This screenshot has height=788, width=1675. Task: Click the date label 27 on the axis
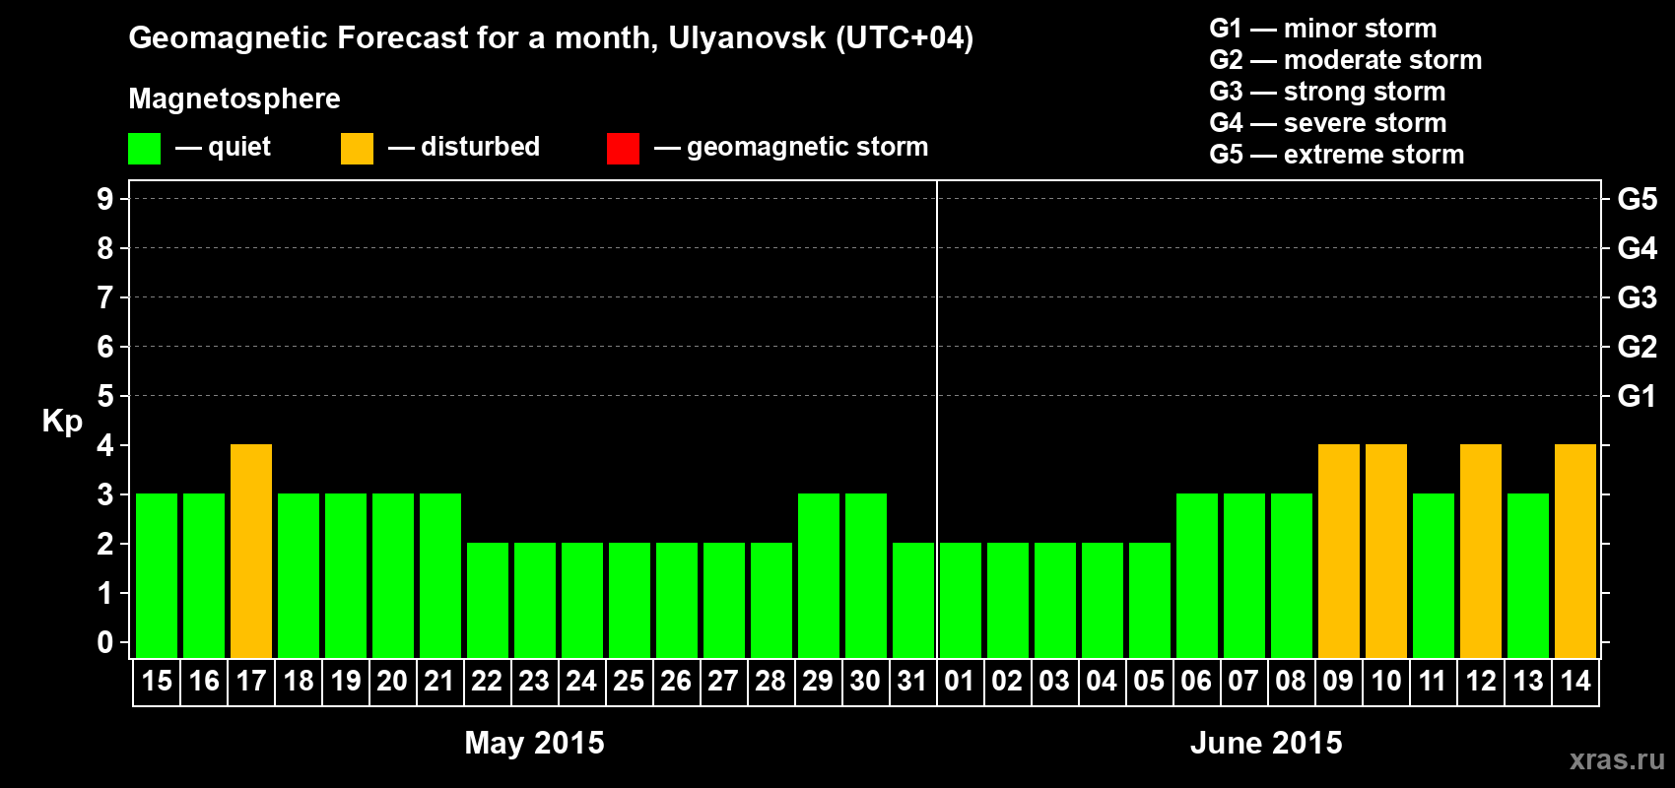(724, 682)
